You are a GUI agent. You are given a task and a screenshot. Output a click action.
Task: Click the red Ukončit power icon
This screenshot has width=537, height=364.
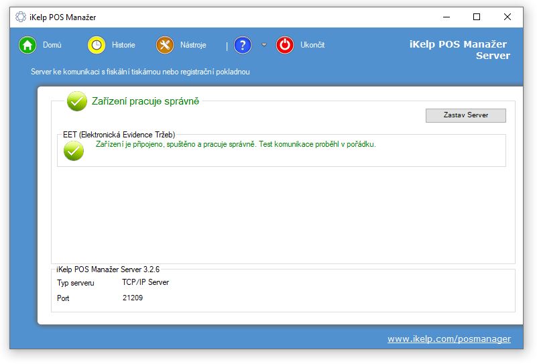click(x=285, y=45)
